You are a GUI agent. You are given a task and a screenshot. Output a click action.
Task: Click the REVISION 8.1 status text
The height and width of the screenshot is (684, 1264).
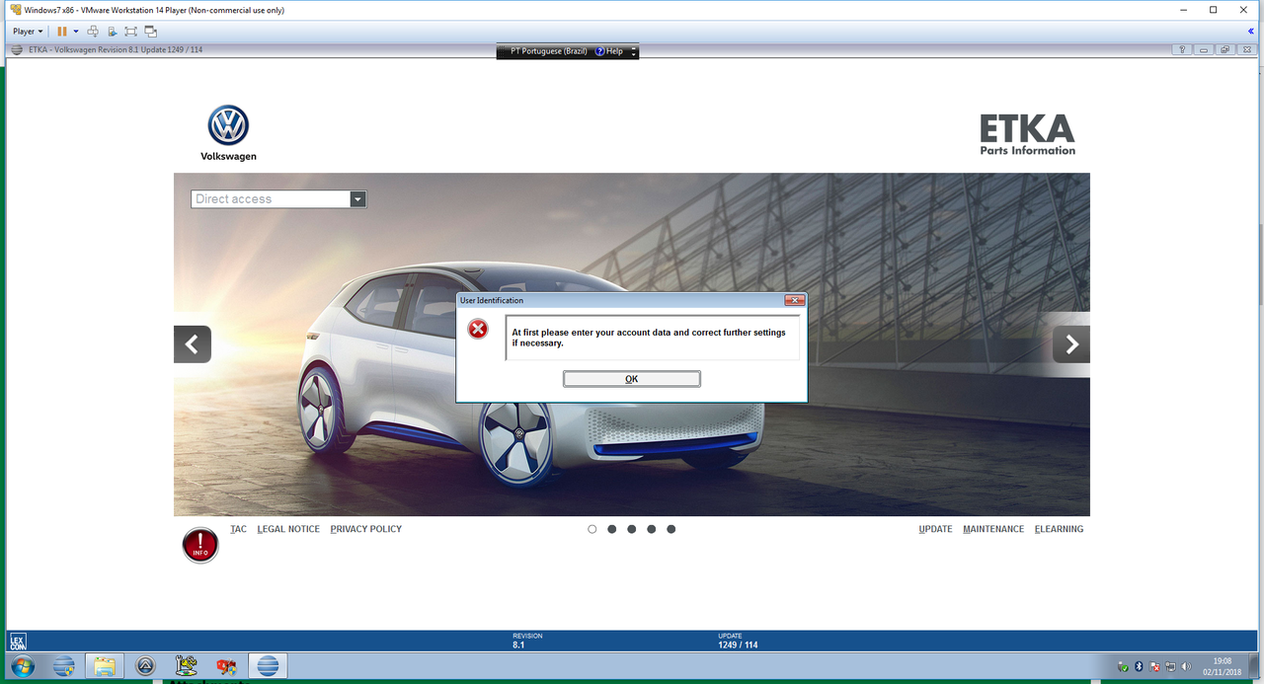(x=527, y=641)
